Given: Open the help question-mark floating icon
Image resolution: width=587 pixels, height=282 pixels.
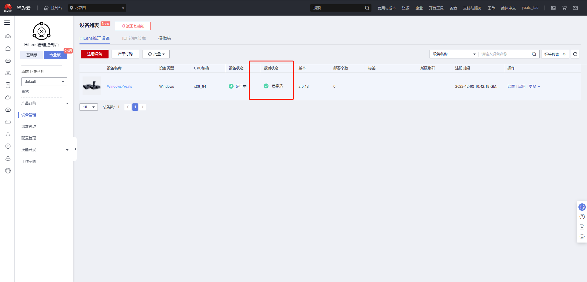Looking at the screenshot, I should (x=582, y=217).
